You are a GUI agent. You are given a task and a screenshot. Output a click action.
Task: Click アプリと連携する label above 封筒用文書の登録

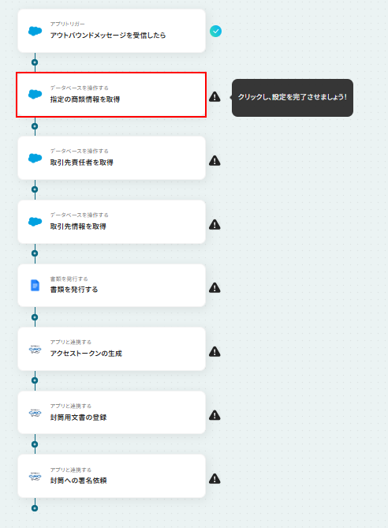coord(71,406)
